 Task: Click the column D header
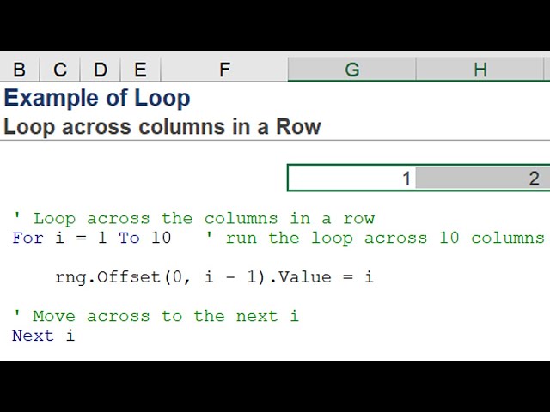[x=101, y=70]
